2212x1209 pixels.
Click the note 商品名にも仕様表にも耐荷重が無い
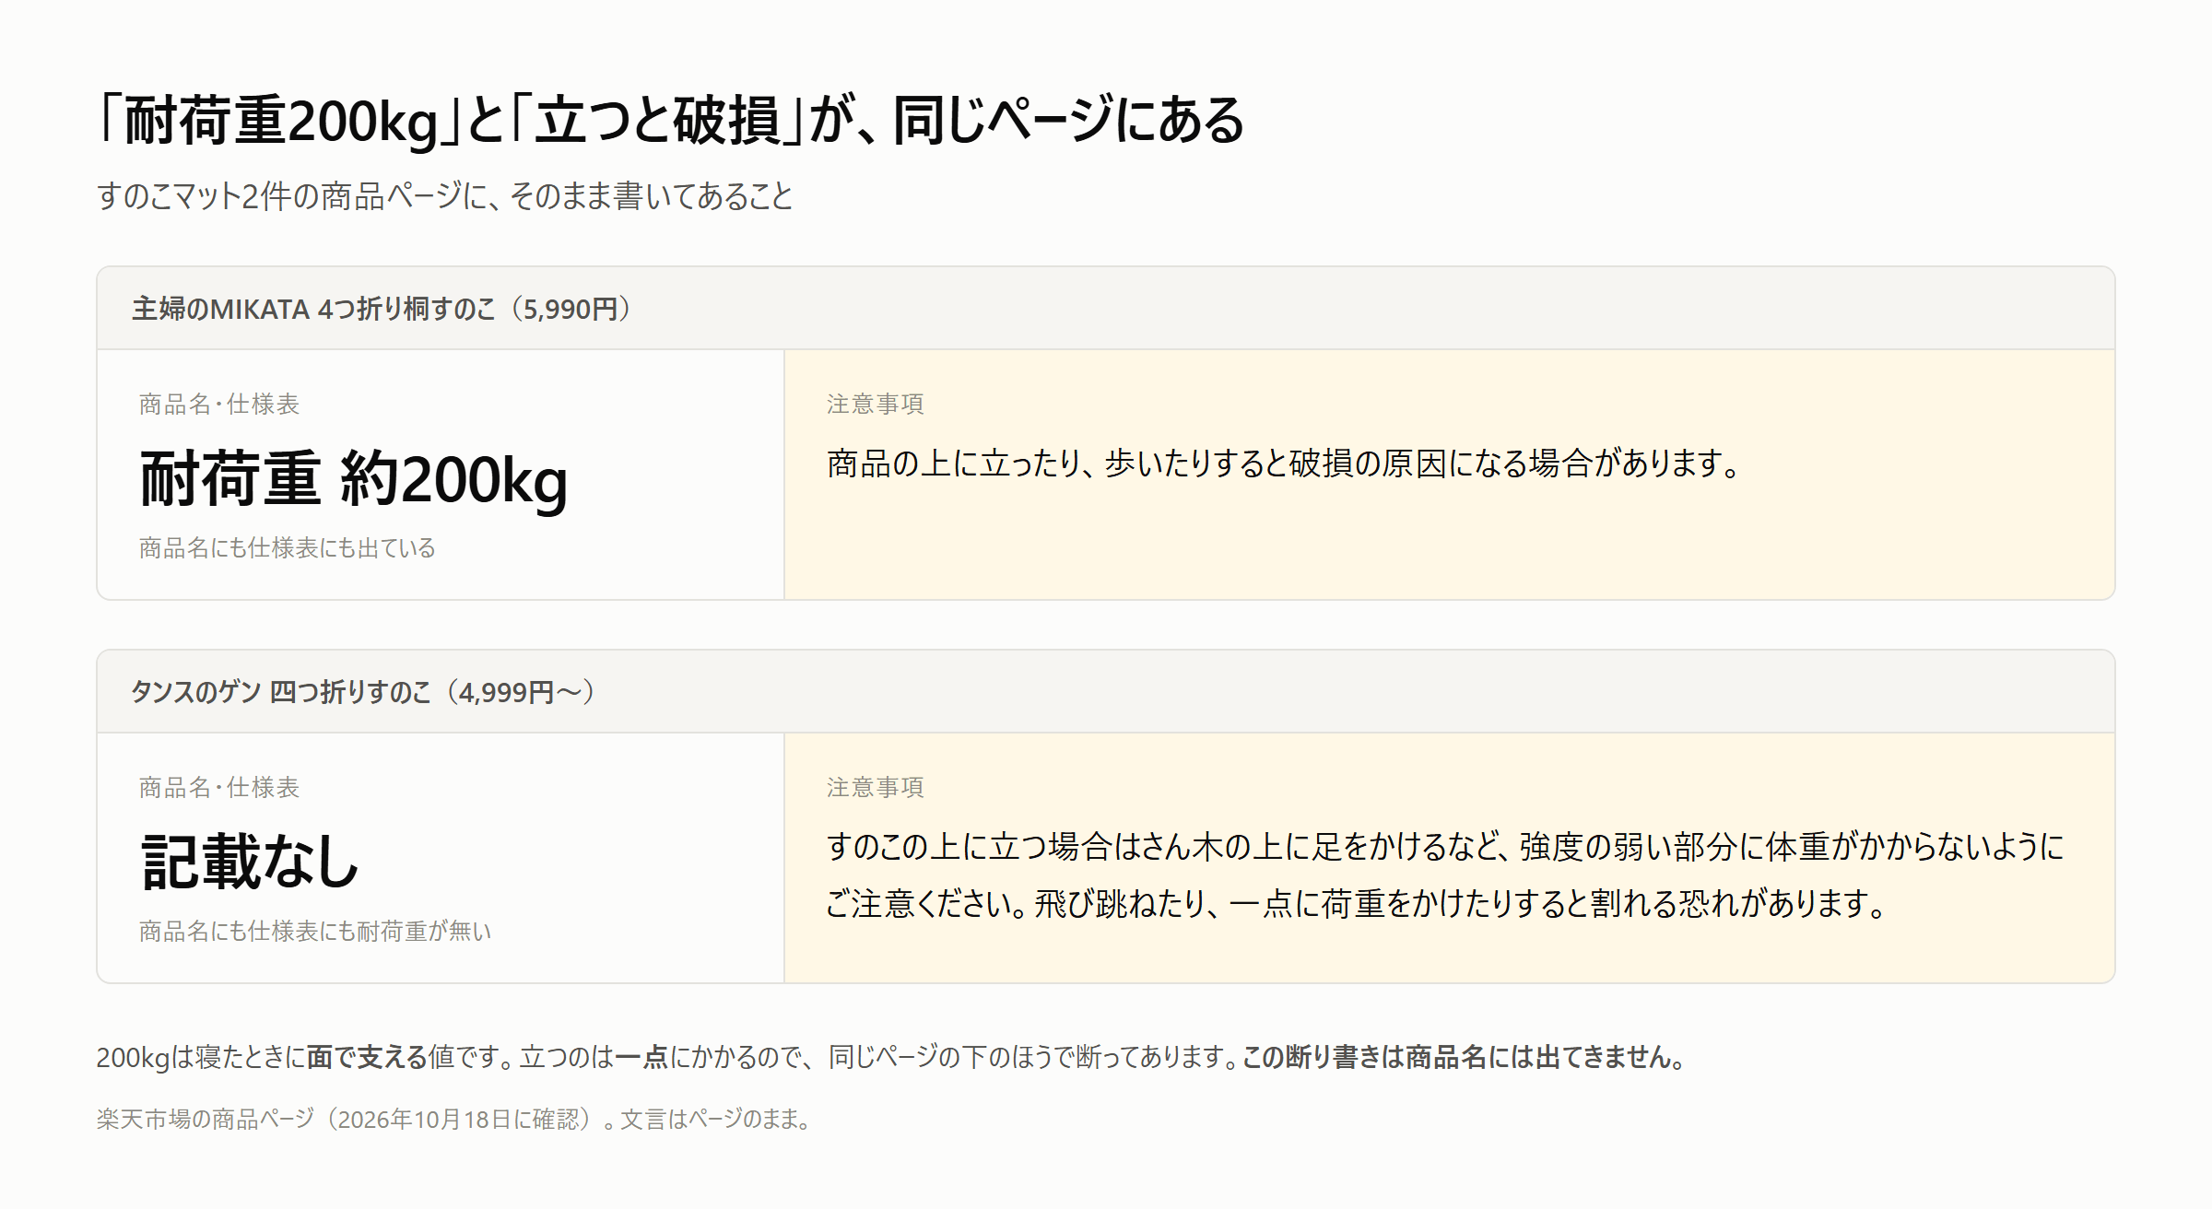click(315, 932)
